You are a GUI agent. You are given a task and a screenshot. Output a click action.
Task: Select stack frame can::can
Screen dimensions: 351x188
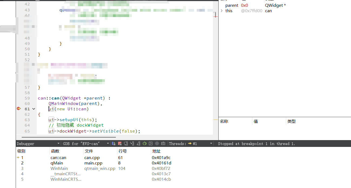[58, 157]
